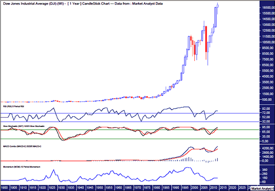Select the 1995 year label
Image resolution: width=275 pixels, height=191 pixels.
coord(185,187)
